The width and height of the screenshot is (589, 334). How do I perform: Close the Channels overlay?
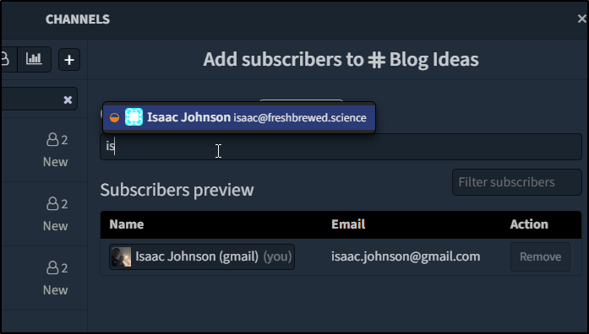[581, 19]
